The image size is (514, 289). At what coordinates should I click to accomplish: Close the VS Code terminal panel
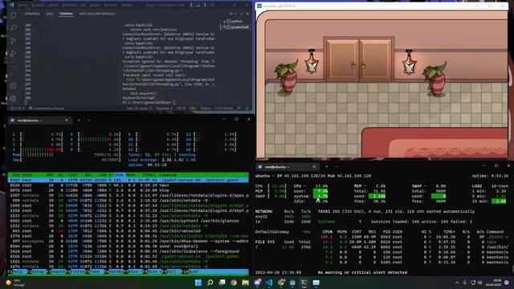(x=247, y=14)
